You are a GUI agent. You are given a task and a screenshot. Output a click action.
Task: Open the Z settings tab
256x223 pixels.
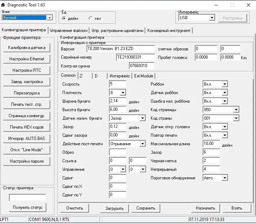coord(85,76)
